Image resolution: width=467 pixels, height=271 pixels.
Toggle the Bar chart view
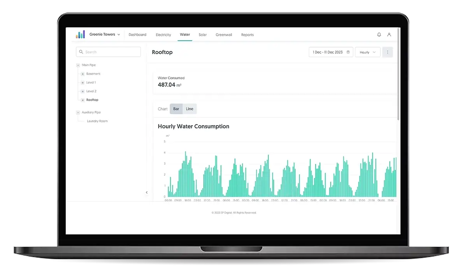[176, 109]
